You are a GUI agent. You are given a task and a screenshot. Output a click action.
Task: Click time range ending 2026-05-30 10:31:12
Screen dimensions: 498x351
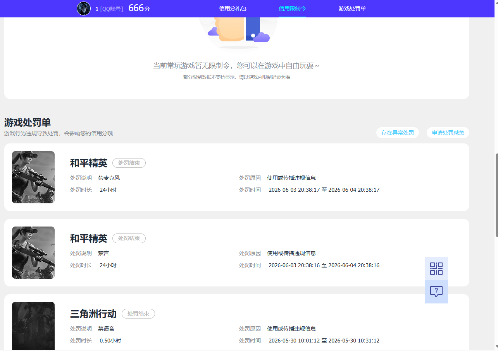324,341
